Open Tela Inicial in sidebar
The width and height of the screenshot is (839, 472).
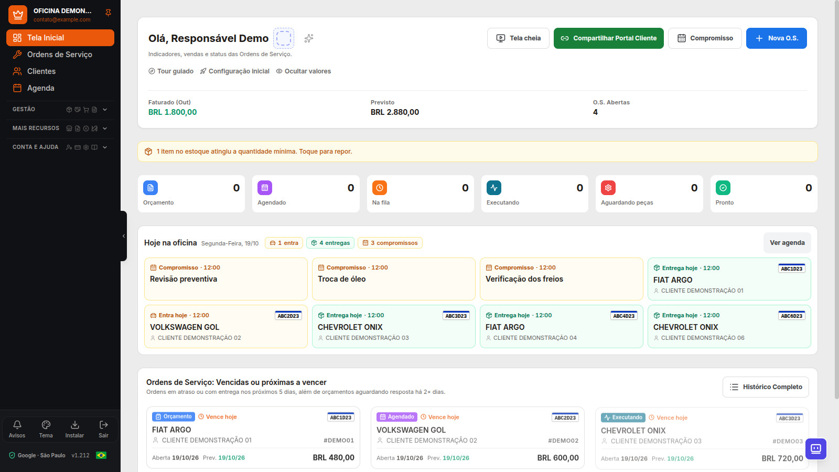point(60,38)
